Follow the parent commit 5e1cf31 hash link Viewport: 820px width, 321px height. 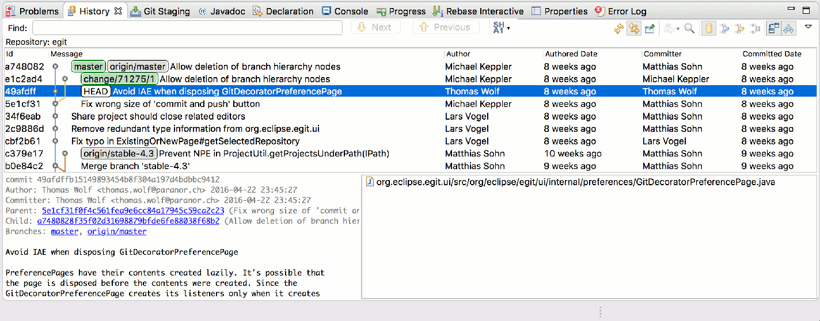[133, 211]
